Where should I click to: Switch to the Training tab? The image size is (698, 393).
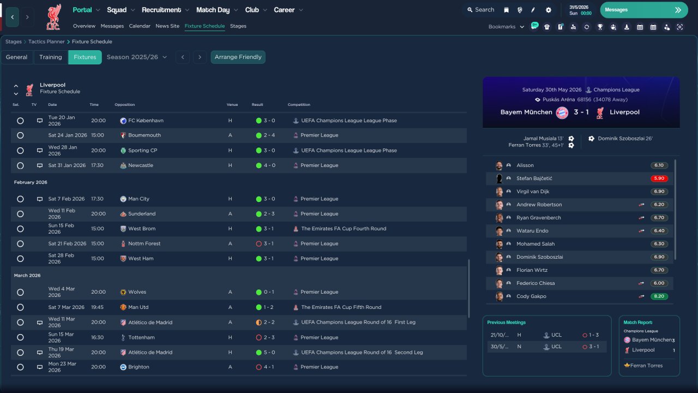click(50, 57)
